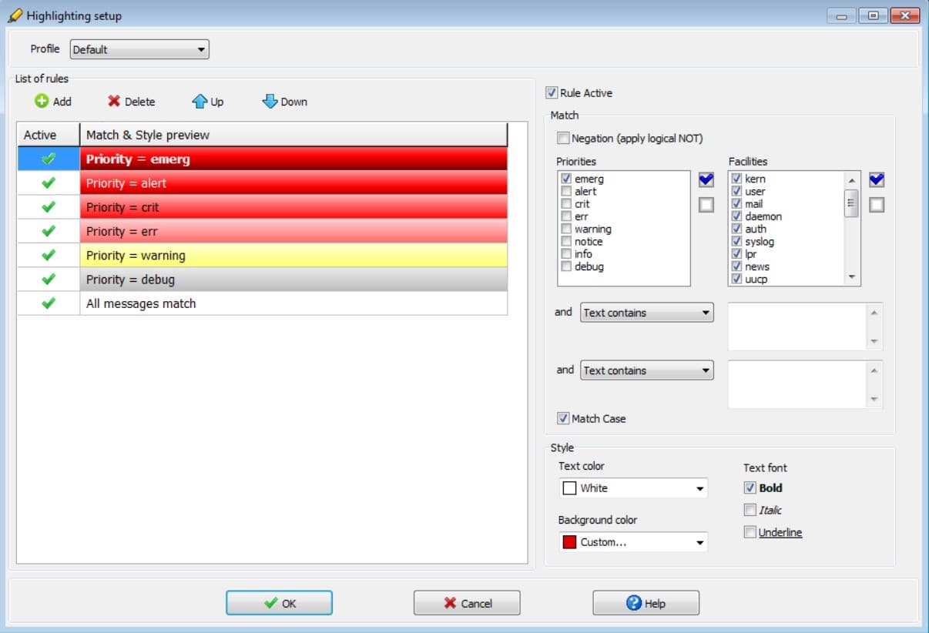Image resolution: width=929 pixels, height=633 pixels.
Task: Uncheck the daemon facility
Action: pyautogui.click(x=736, y=216)
